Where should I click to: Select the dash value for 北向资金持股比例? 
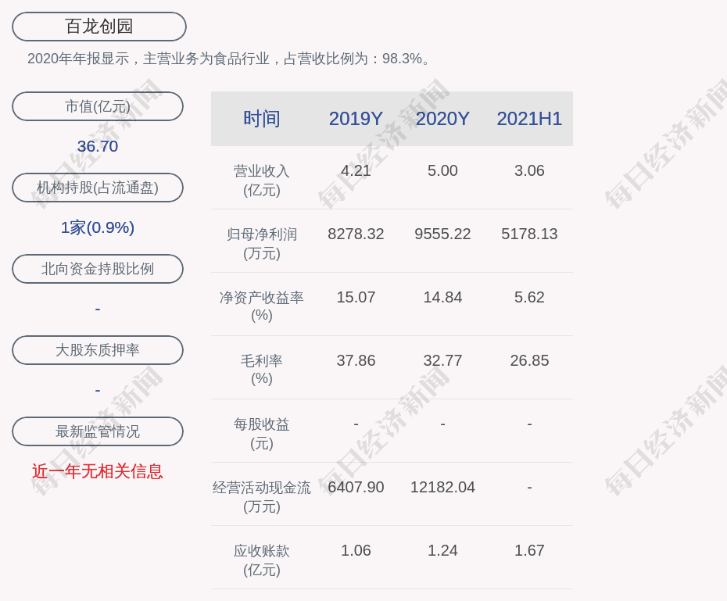click(98, 309)
